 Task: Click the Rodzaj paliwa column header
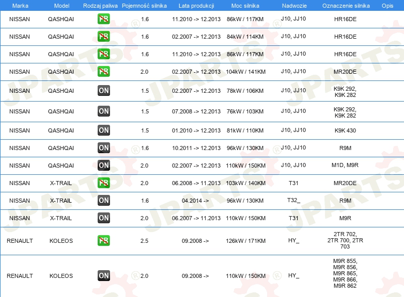[x=100, y=6]
